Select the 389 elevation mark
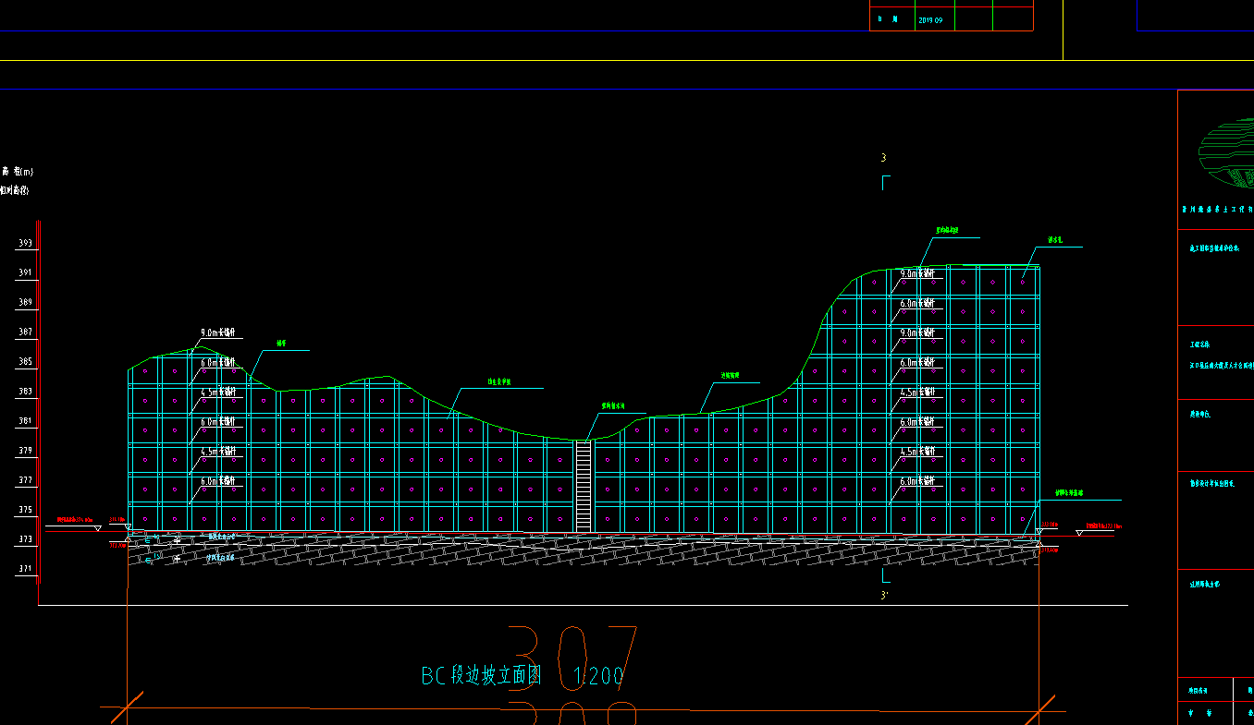Image resolution: width=1254 pixels, height=725 pixels. click(25, 303)
